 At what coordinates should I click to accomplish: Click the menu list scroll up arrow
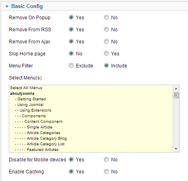point(176,89)
